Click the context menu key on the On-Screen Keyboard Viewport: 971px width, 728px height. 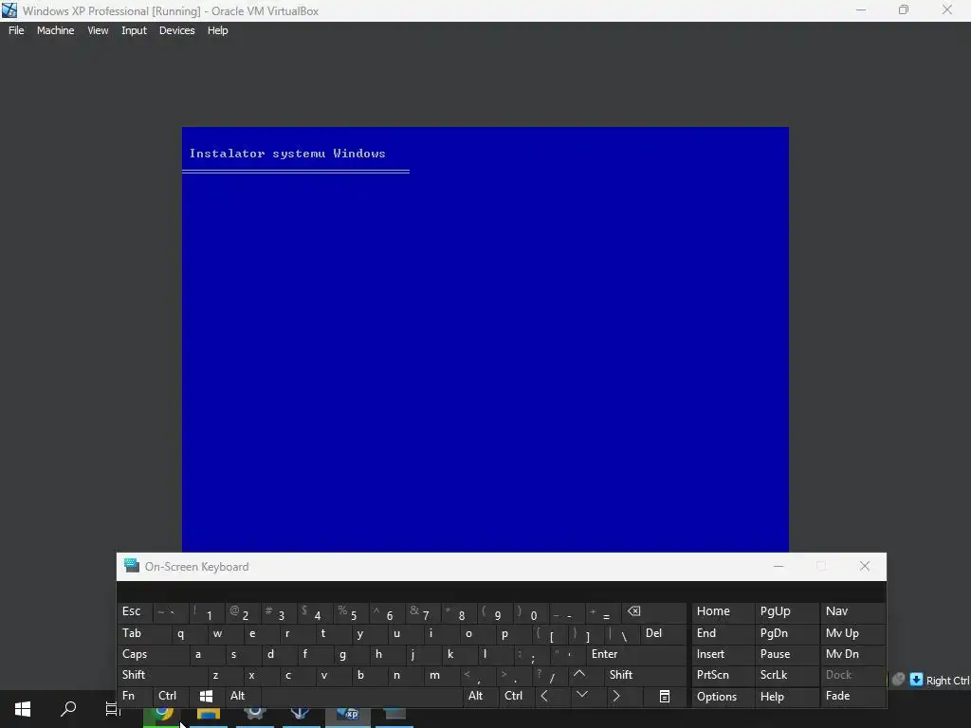point(664,697)
